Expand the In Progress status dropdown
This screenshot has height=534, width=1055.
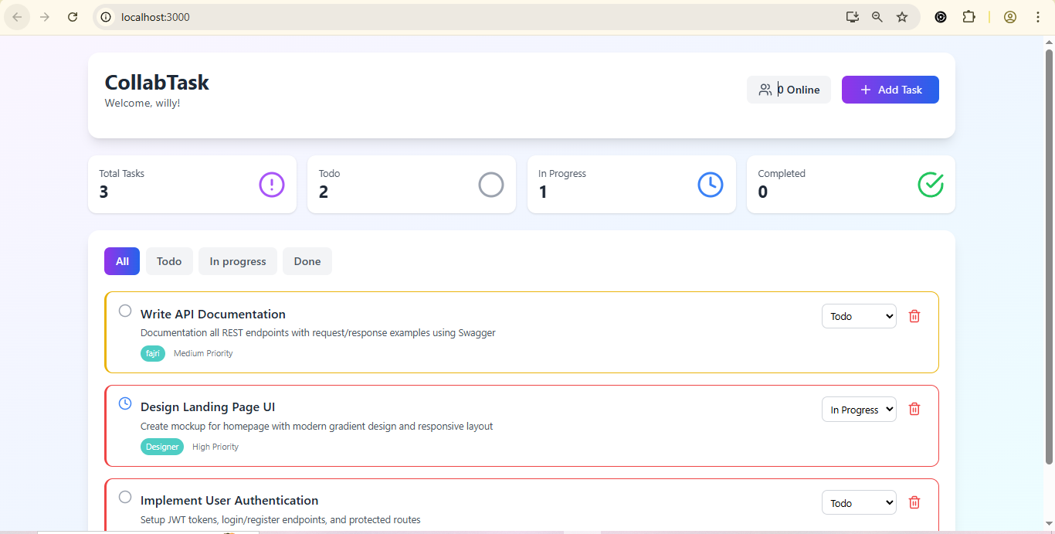click(x=859, y=410)
